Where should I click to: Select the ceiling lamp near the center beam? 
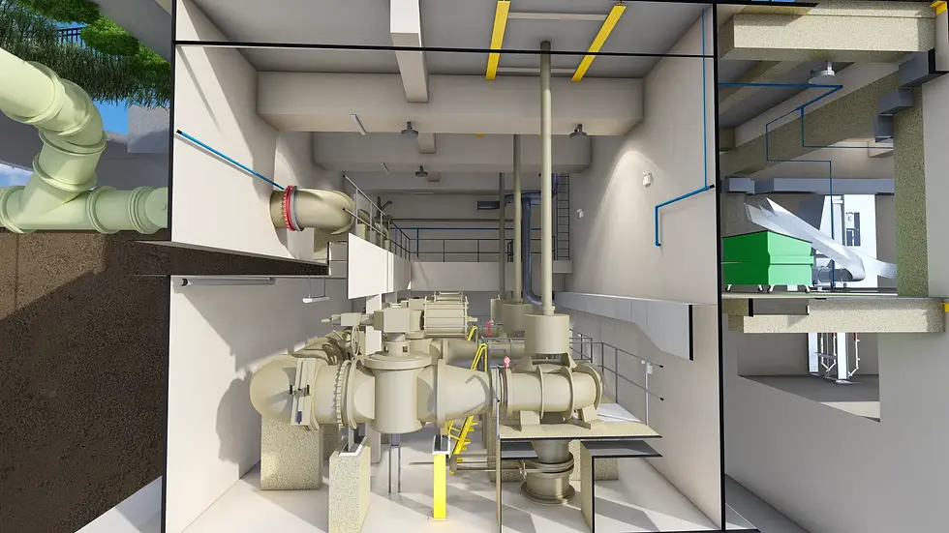(409, 129)
